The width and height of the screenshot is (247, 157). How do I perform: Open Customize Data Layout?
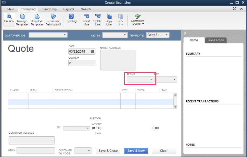53,20
